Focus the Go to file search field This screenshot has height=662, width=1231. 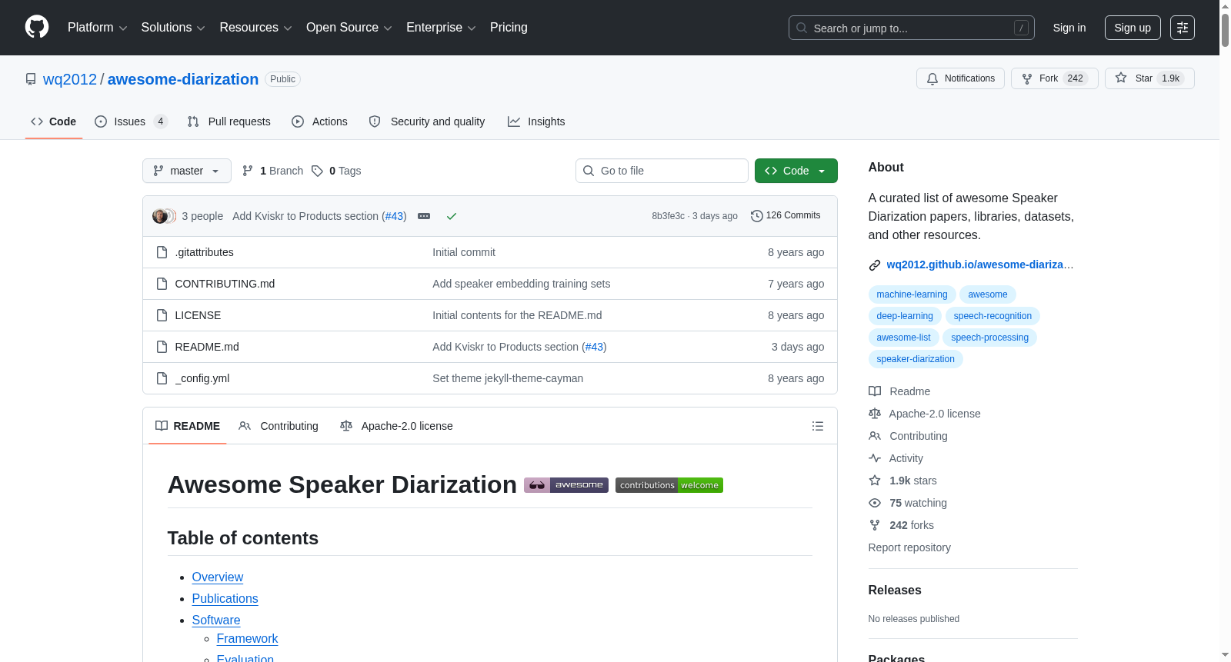[x=662, y=171]
